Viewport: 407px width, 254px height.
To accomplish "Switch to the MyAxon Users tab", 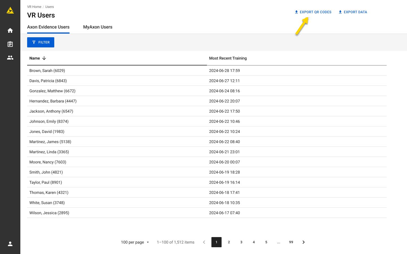I will (x=98, y=27).
